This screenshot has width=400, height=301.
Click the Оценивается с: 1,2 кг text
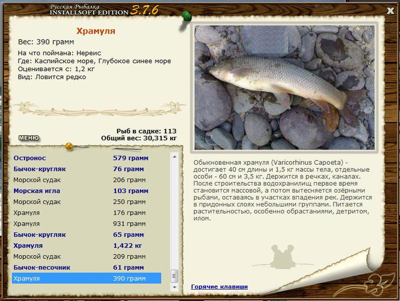(56, 69)
